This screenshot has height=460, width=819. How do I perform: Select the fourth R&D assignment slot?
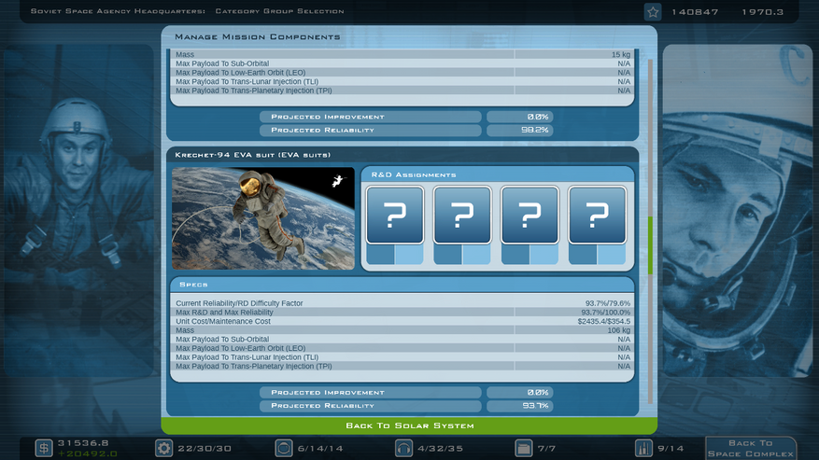click(597, 216)
